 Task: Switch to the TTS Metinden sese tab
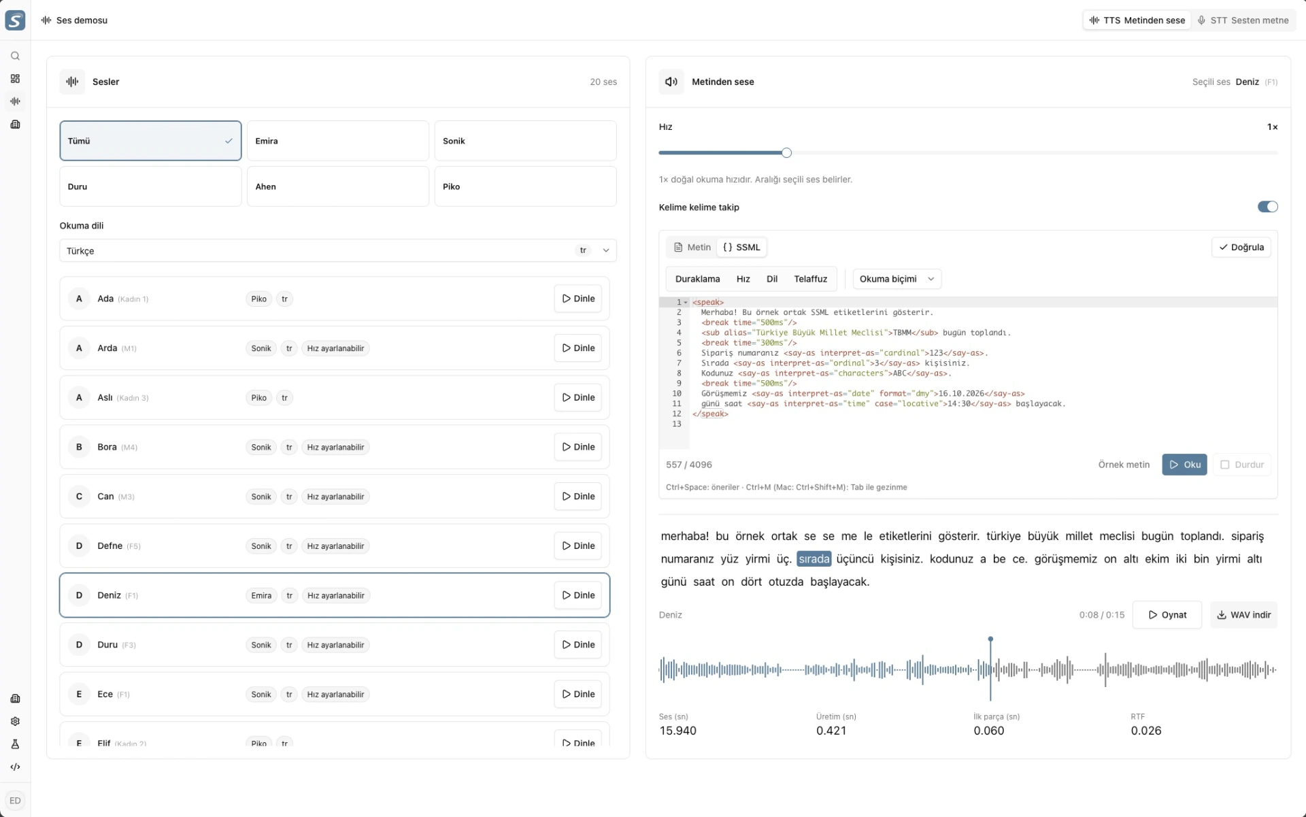pyautogui.click(x=1137, y=20)
